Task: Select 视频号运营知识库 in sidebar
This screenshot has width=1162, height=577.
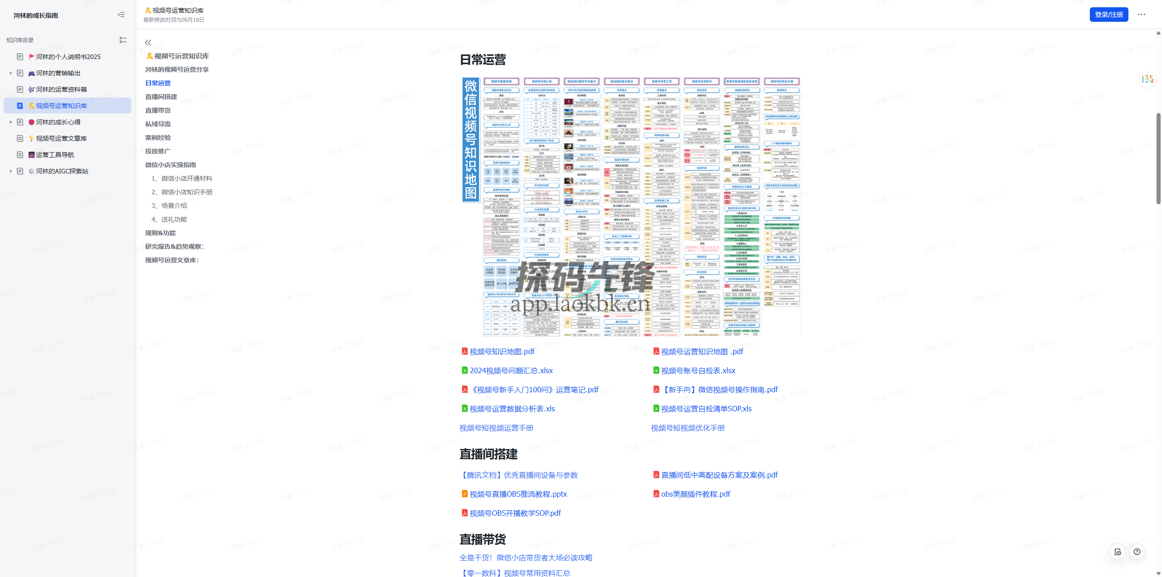Action: tap(68, 106)
